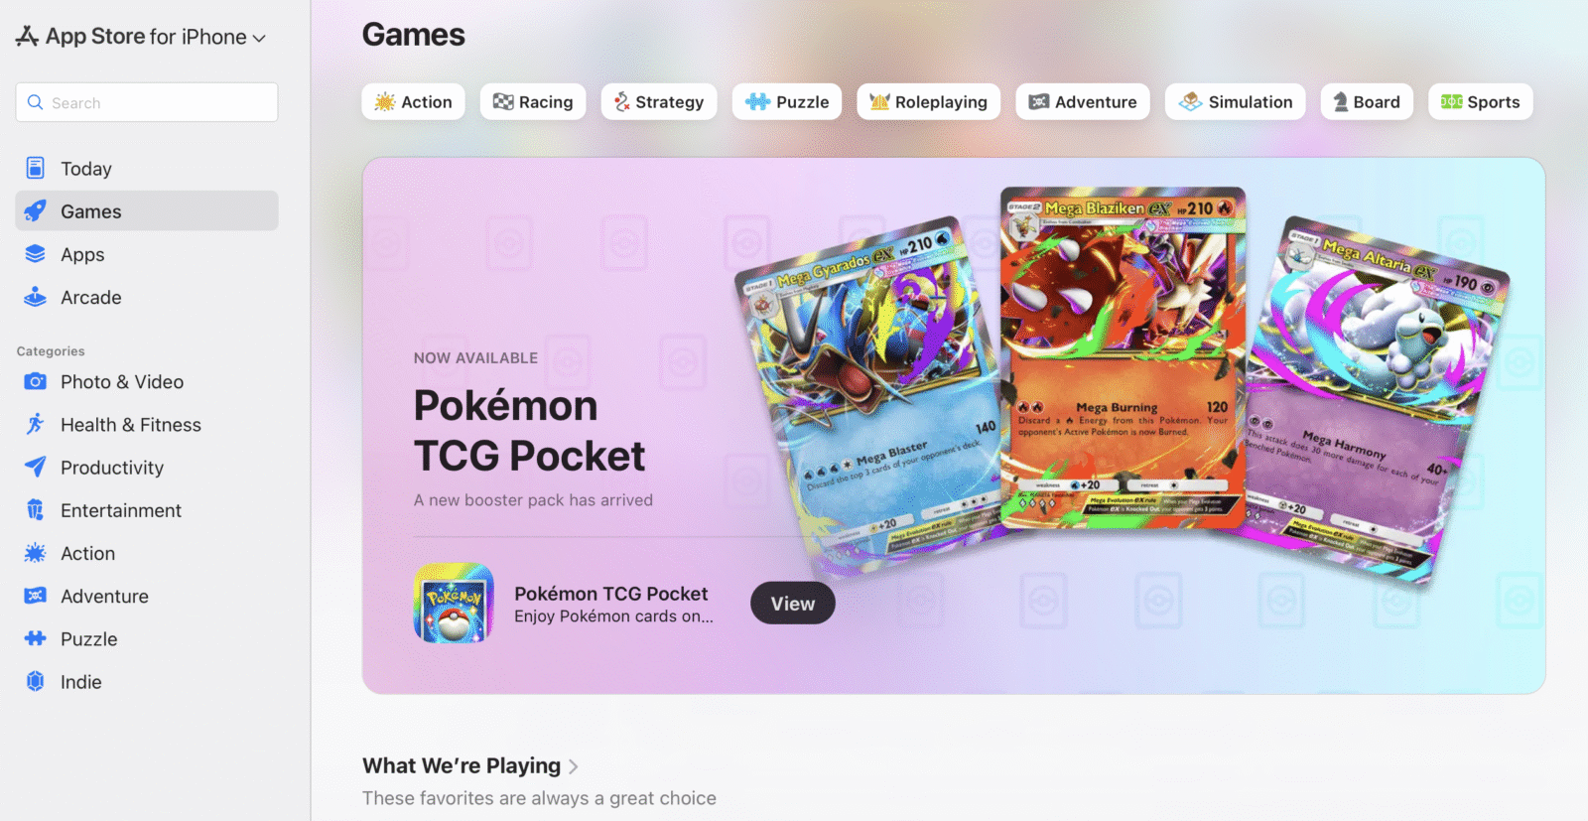Image resolution: width=1588 pixels, height=821 pixels.
Task: Select the Apps layers icon in sidebar
Action: pyautogui.click(x=35, y=254)
